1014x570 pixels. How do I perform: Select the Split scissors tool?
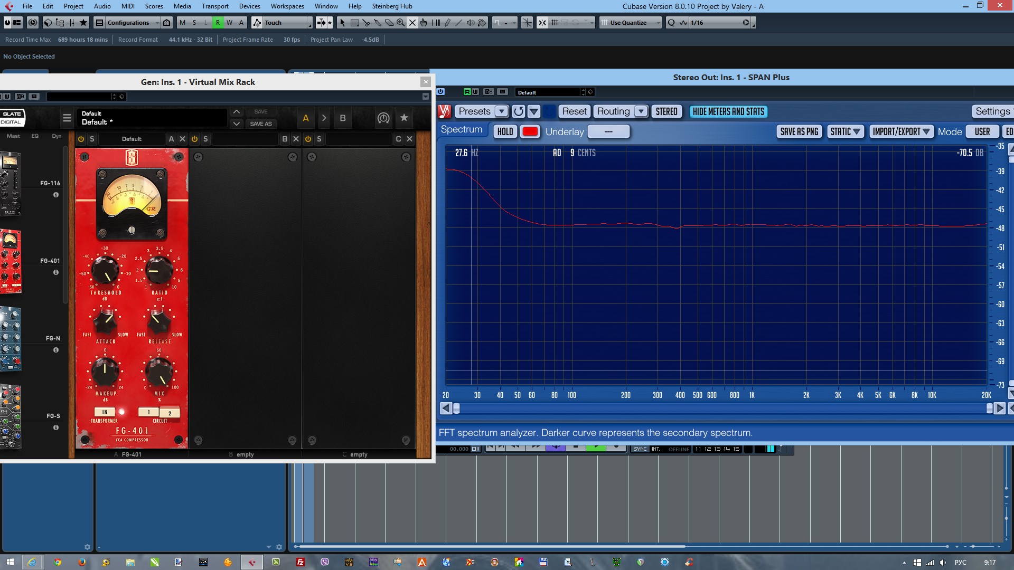tap(366, 23)
